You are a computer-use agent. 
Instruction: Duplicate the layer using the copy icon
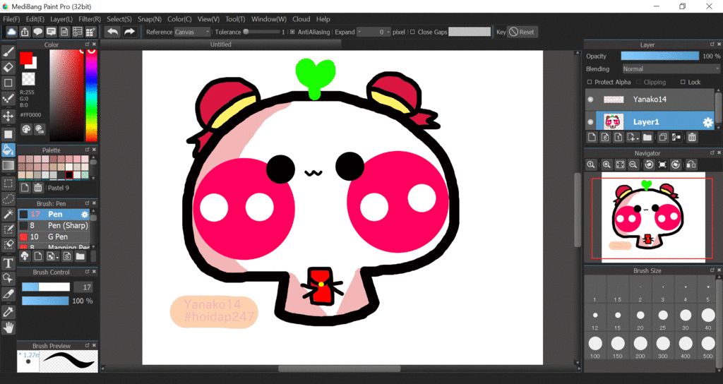coord(662,137)
